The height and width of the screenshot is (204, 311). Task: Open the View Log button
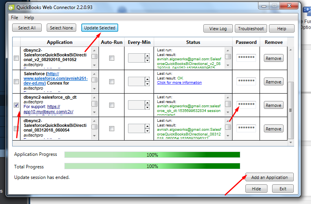pos(218,29)
